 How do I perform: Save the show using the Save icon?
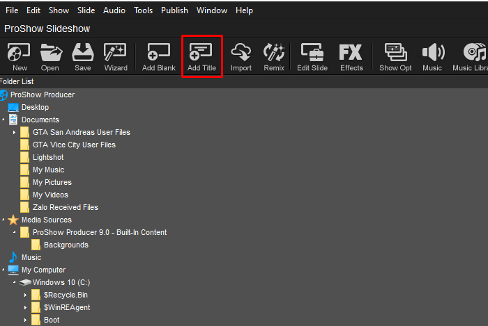[83, 52]
